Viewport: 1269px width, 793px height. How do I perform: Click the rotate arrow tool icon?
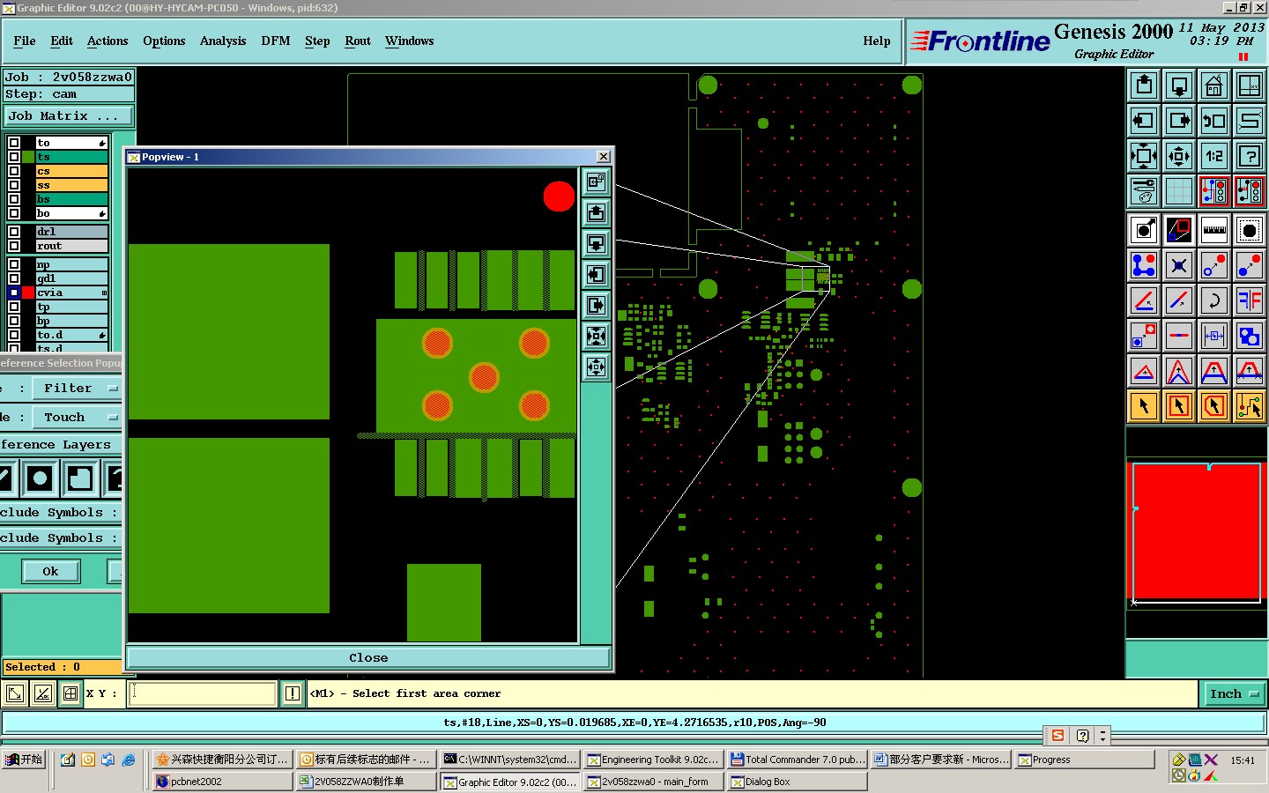point(1214,300)
